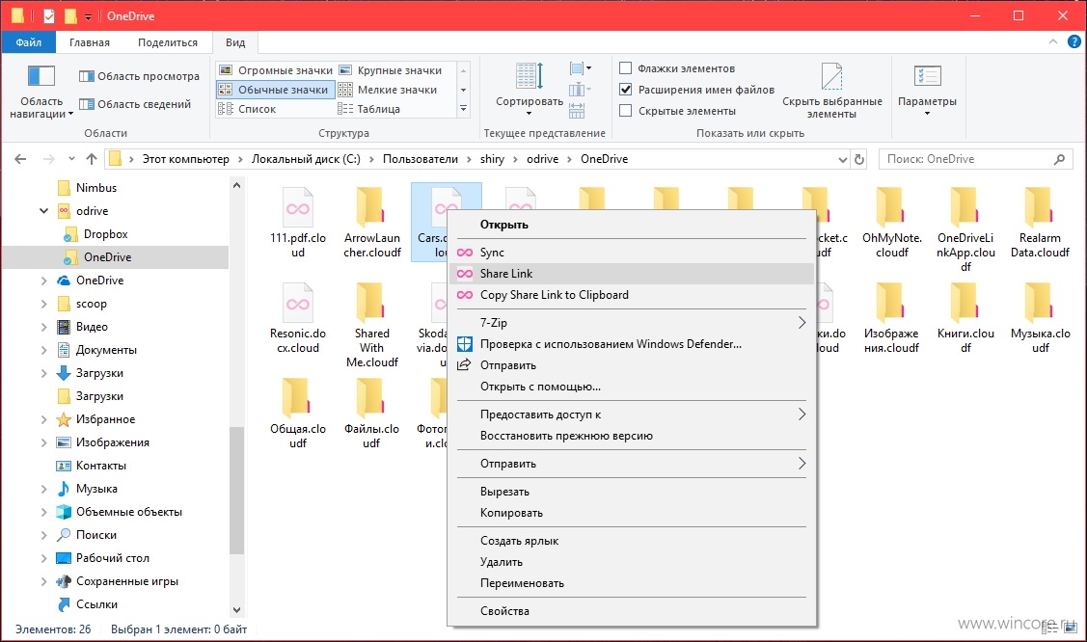
Task: Switch to Список list layout
Action: (x=248, y=109)
